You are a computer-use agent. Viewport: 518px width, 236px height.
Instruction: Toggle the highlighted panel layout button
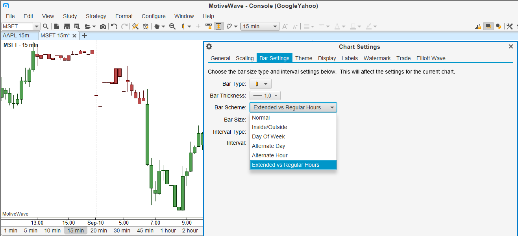[x=488, y=26]
